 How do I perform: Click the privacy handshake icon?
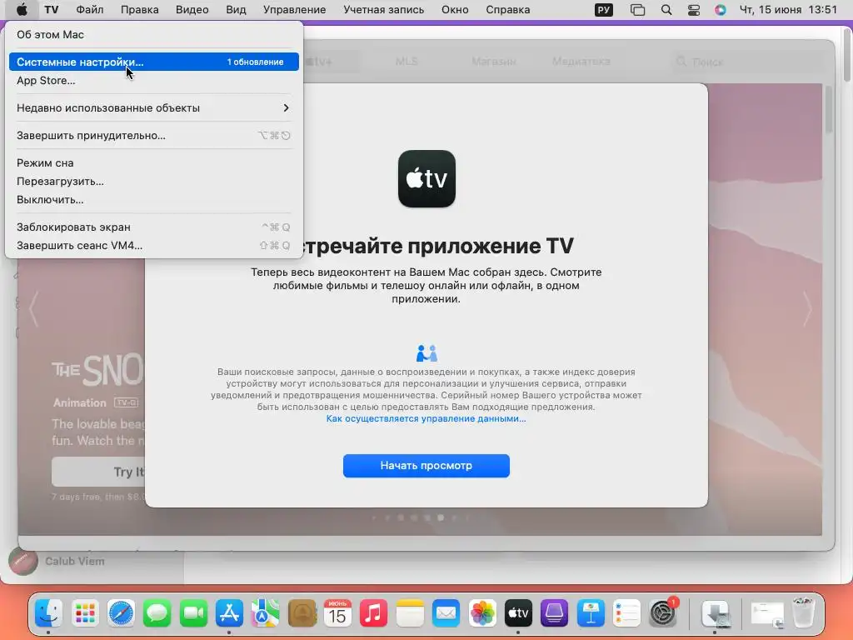pos(426,353)
